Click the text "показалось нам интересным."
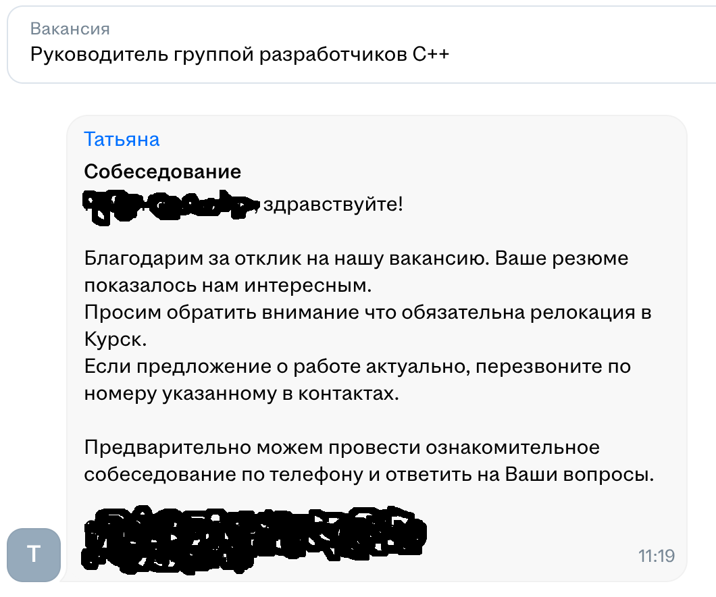716x597 pixels. (228, 286)
